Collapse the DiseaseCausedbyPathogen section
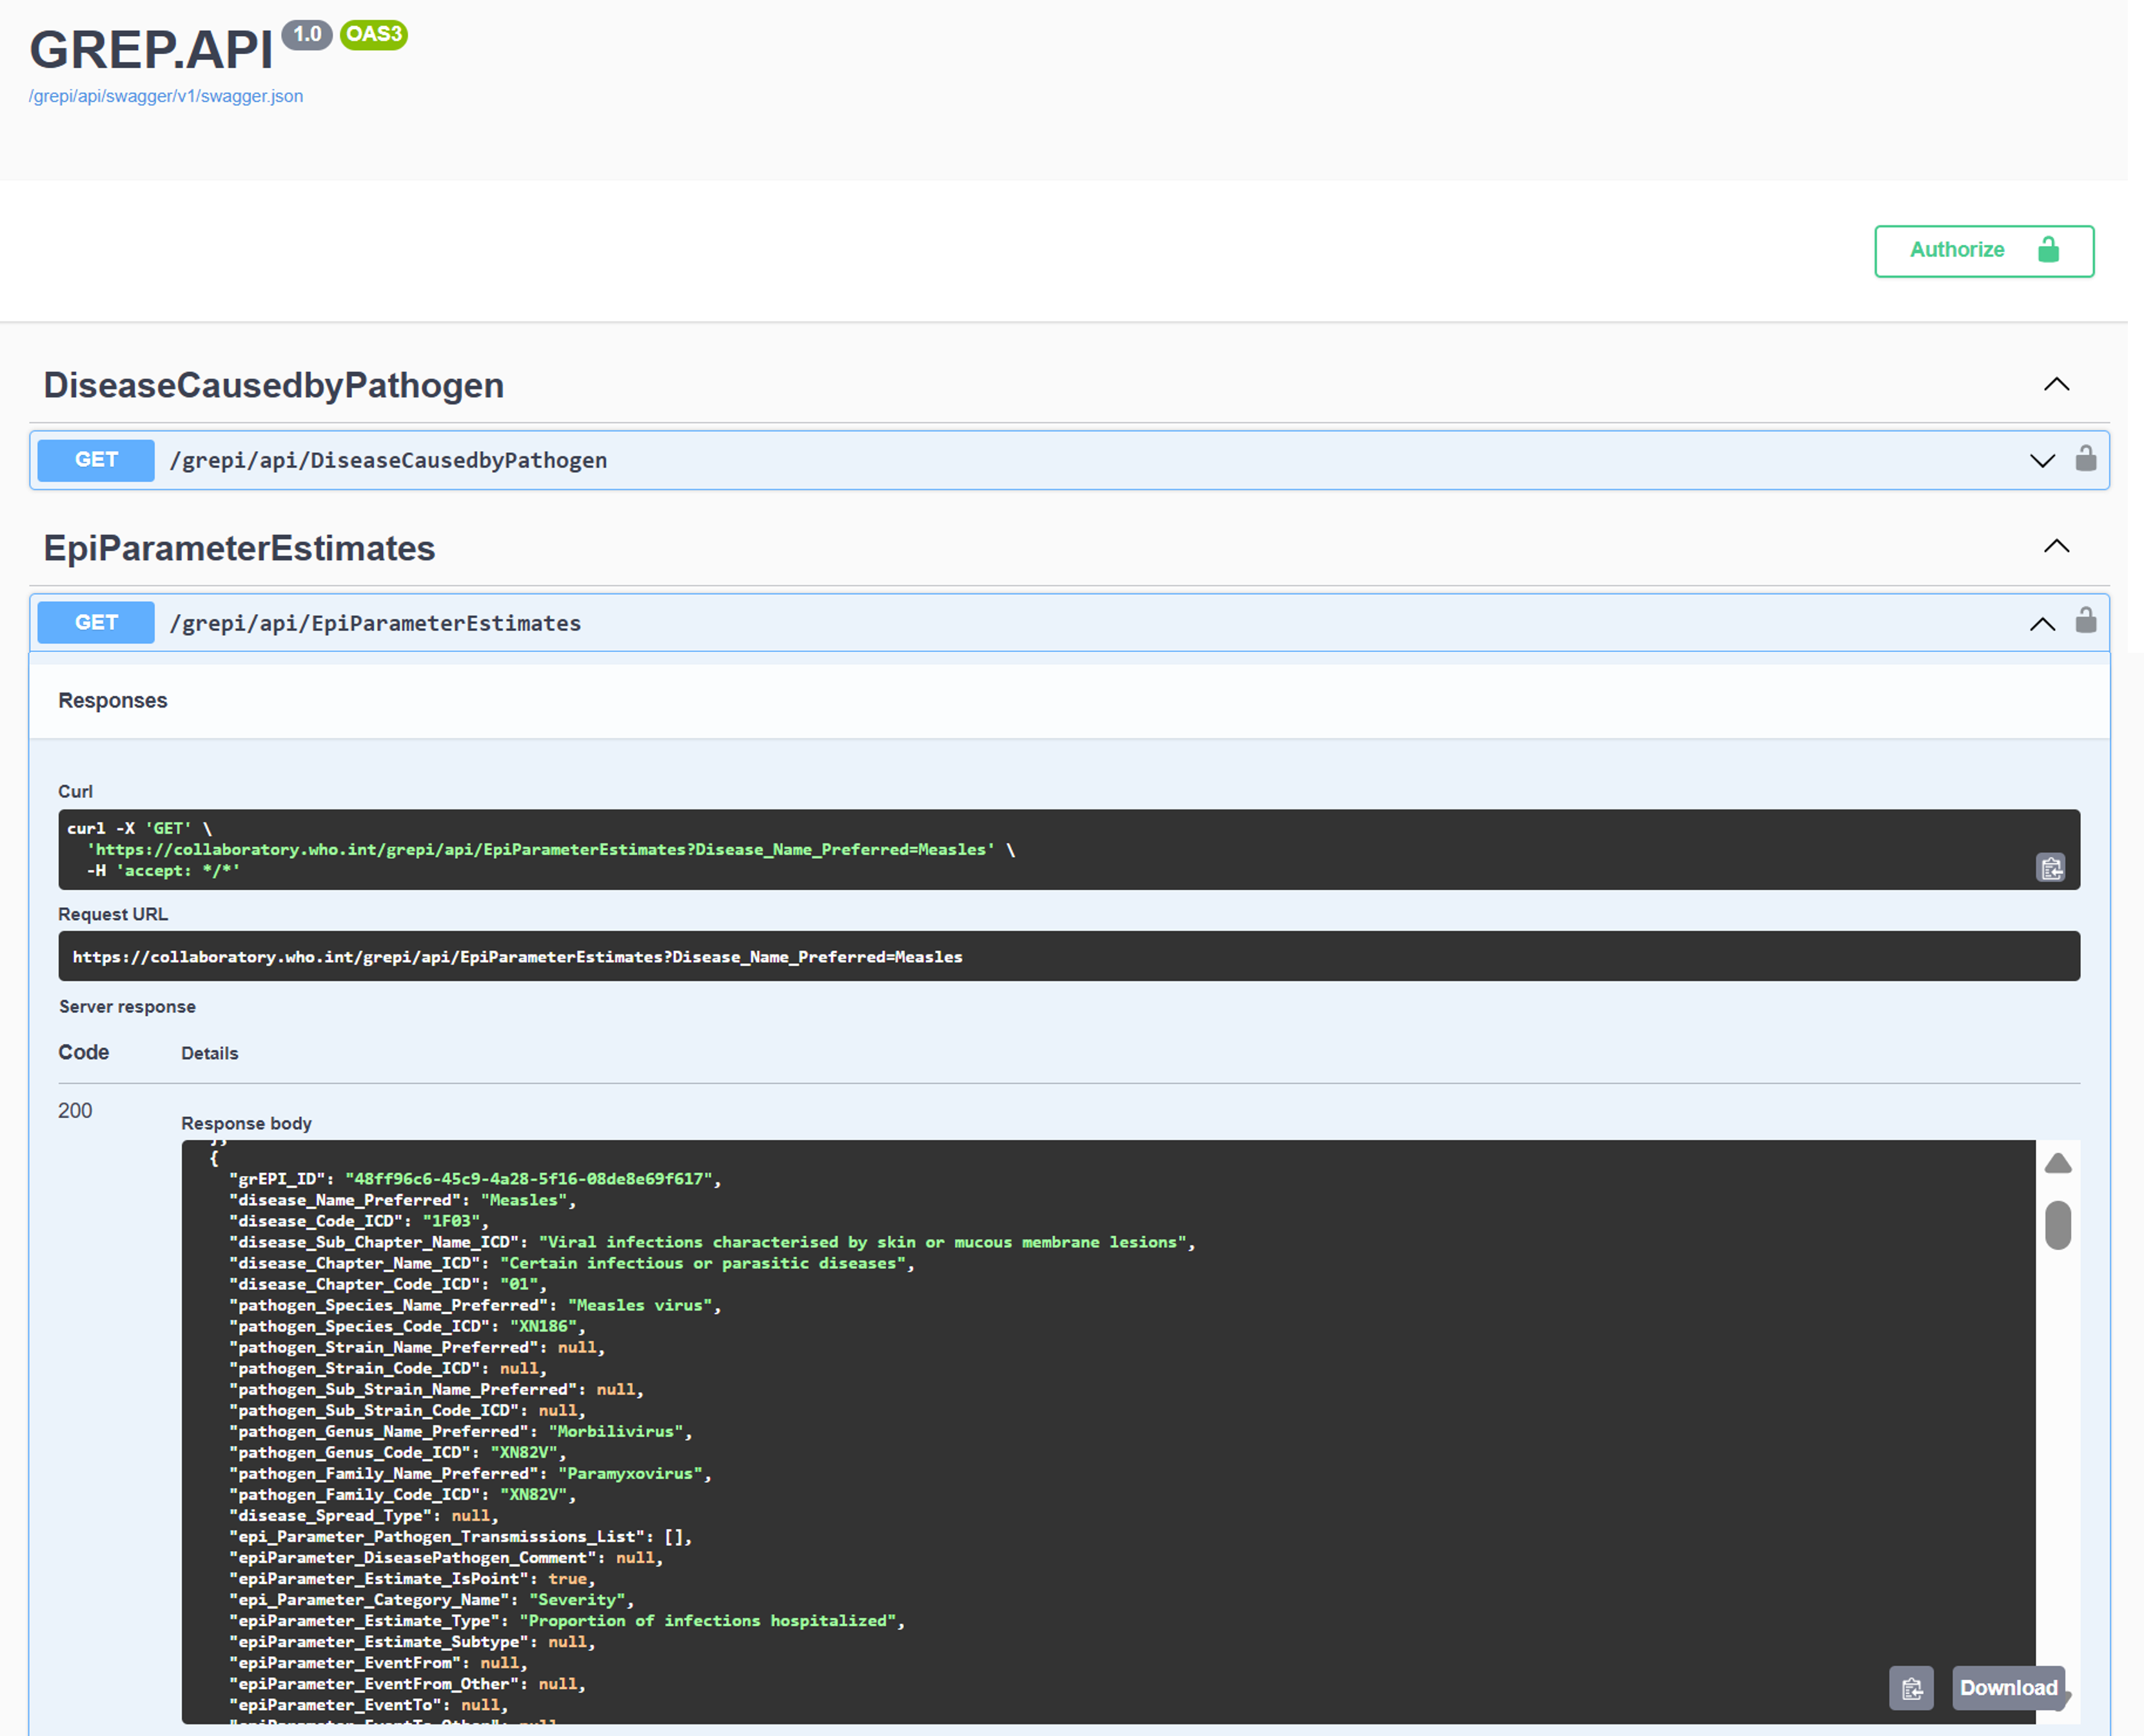Viewport: 2144px width, 1736px height. 2056,385
